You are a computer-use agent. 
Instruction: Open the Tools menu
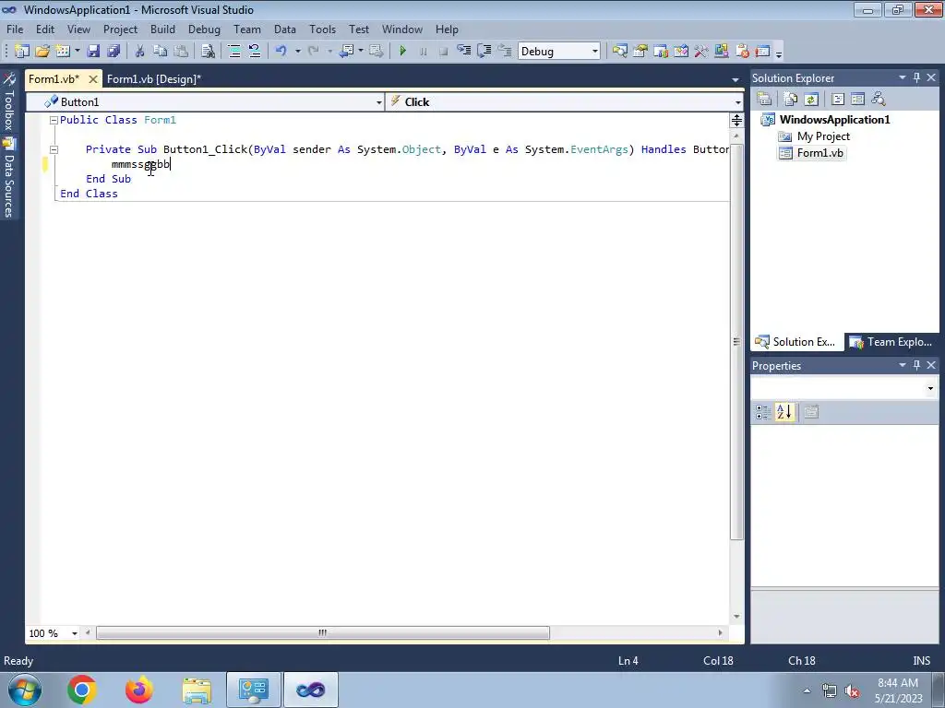322,29
